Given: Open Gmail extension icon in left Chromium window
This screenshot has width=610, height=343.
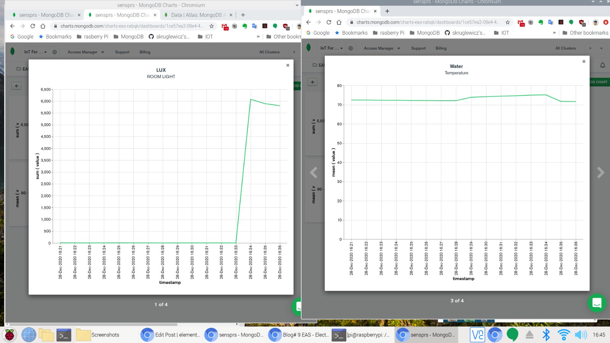Looking at the screenshot, I should click(x=225, y=26).
